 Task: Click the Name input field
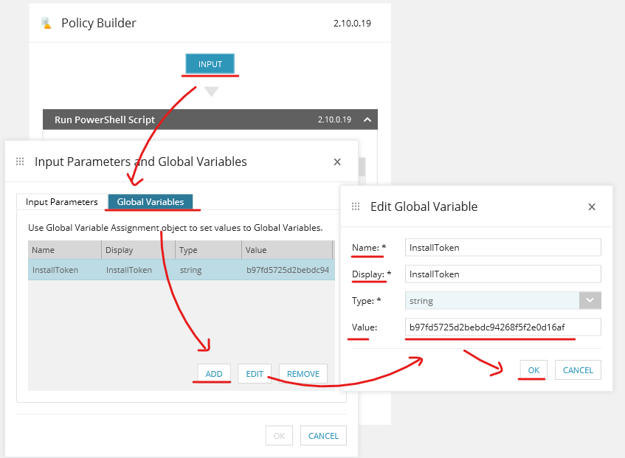tap(503, 247)
